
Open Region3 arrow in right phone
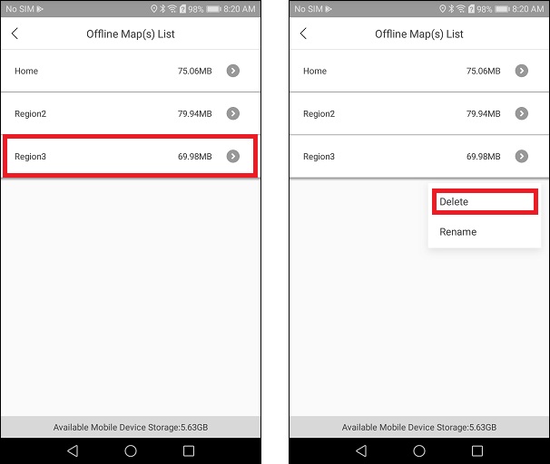522,156
